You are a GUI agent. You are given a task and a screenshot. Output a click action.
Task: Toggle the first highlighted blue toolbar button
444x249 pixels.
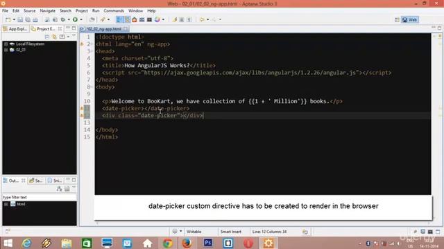click(x=119, y=19)
